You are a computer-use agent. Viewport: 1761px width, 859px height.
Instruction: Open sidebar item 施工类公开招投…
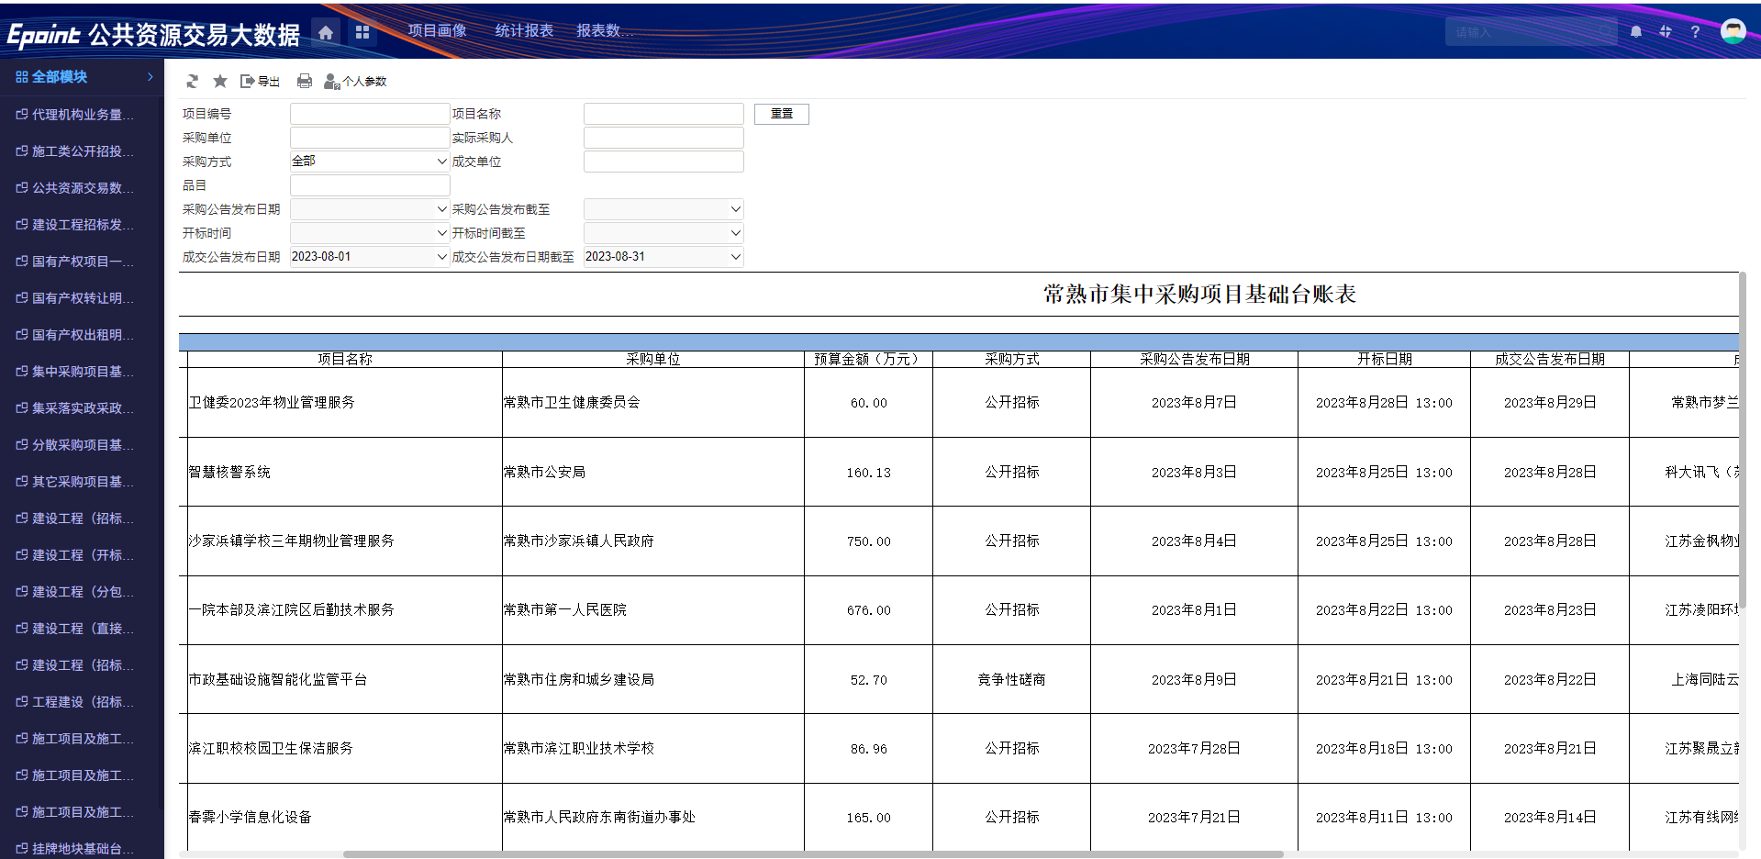pos(82,151)
